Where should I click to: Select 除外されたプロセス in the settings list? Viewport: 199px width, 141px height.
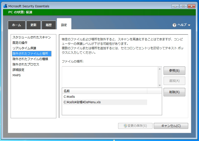(26, 64)
